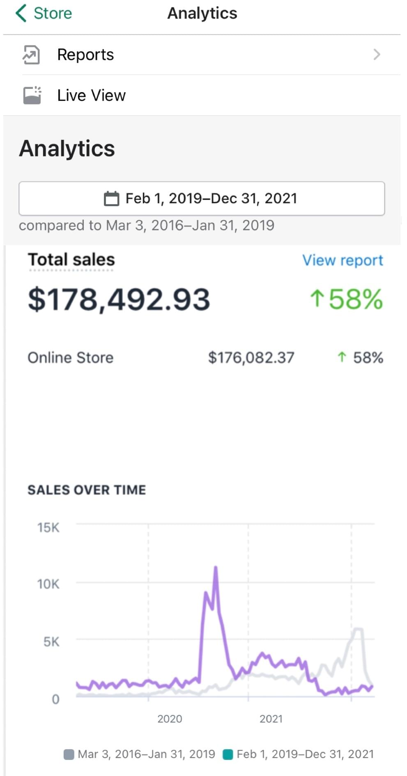Tap the total sales amount $178,492.93

coord(119,299)
